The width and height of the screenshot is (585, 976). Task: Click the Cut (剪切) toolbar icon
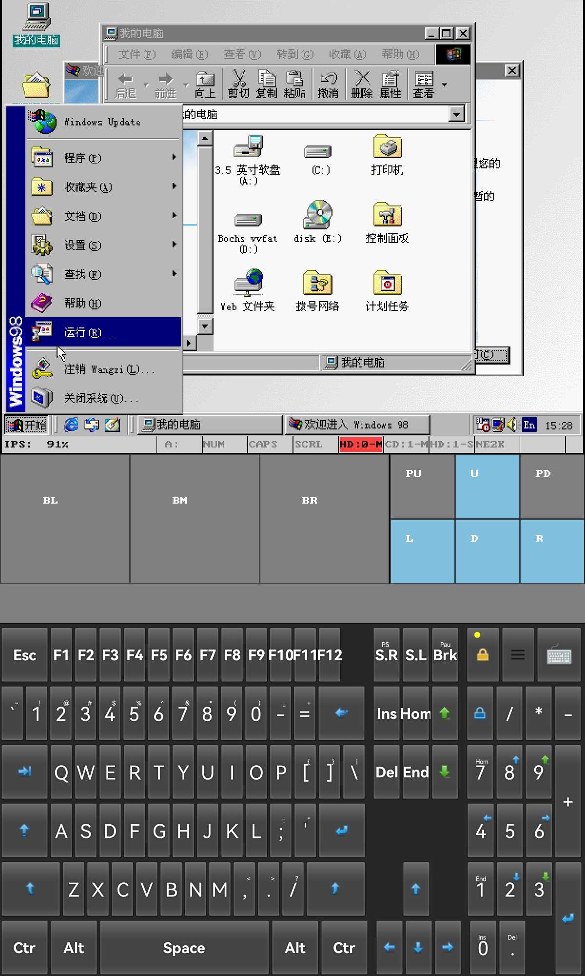point(238,84)
